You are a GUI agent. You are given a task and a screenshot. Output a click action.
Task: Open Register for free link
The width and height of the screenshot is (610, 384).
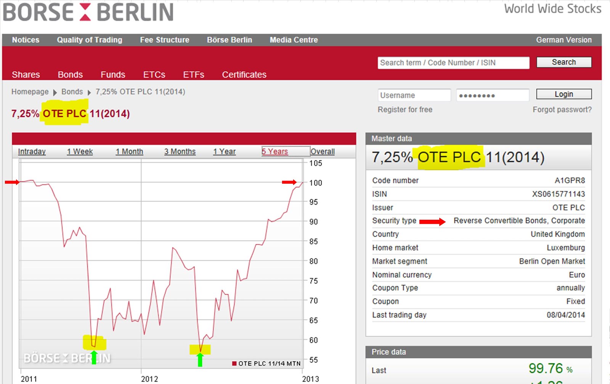(x=405, y=109)
